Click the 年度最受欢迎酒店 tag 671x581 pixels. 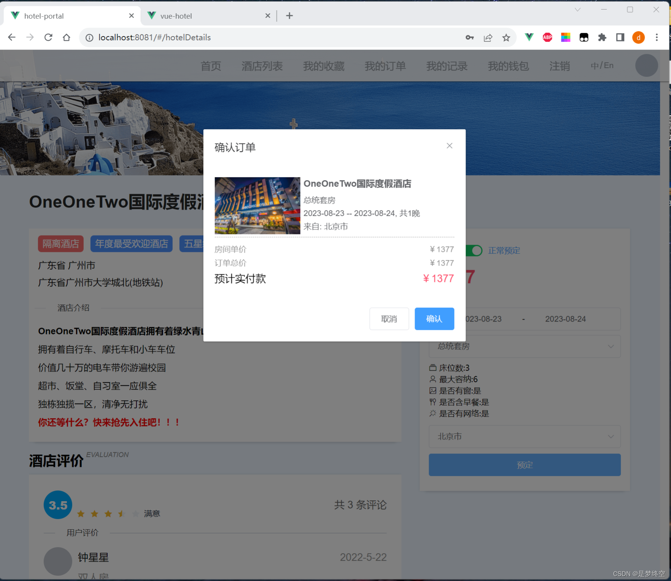131,244
